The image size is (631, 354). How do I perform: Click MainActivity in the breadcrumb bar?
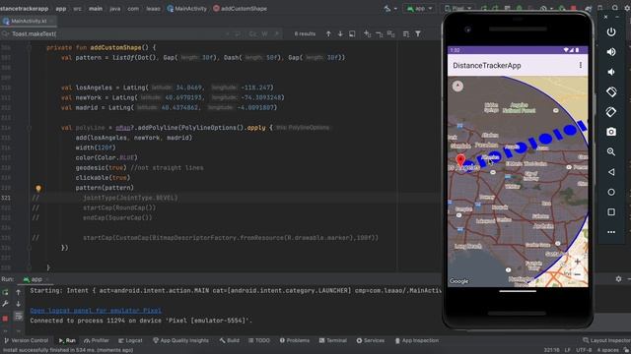click(186, 8)
